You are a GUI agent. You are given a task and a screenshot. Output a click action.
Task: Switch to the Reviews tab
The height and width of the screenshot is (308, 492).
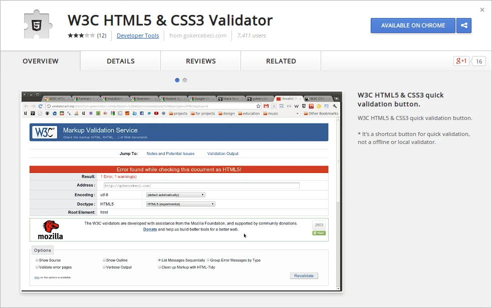click(201, 61)
